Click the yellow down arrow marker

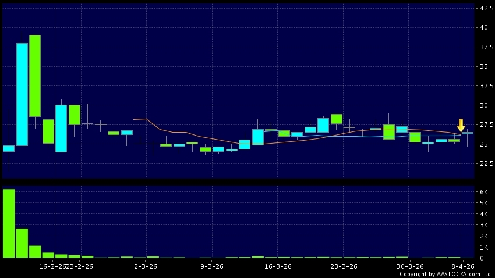pyautogui.click(x=461, y=125)
